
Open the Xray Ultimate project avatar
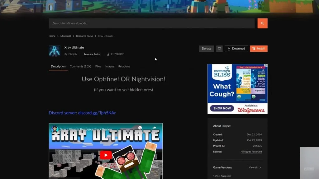(x=54, y=51)
